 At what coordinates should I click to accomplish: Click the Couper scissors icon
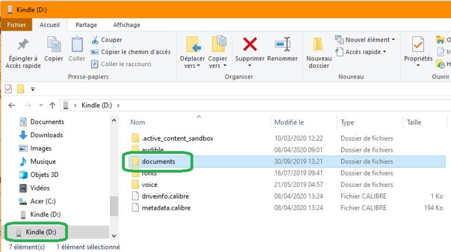95,40
